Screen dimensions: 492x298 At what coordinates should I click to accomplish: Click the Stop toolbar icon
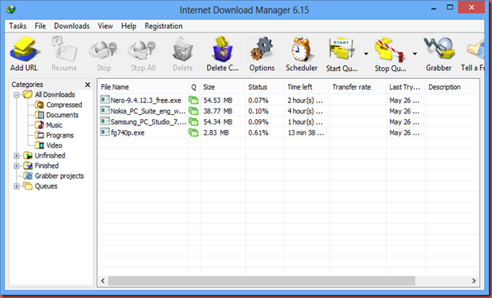[103, 50]
